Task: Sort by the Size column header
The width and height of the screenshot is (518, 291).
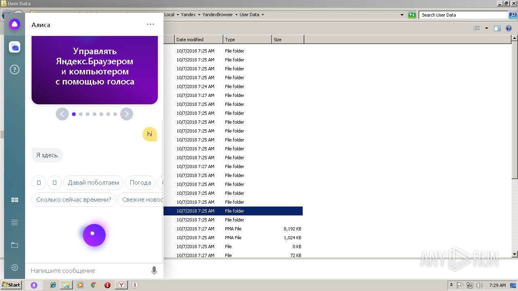Action: pos(288,40)
